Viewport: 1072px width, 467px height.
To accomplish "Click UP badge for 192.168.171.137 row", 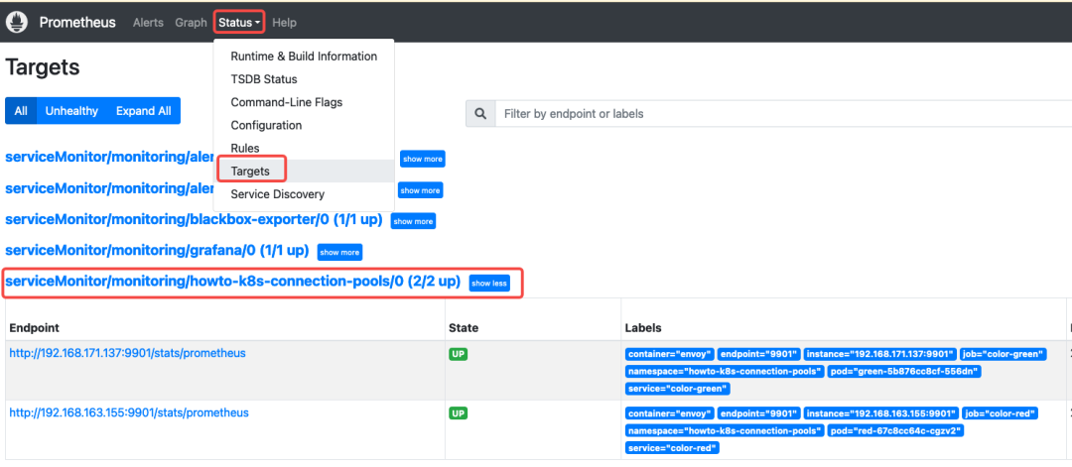I will [458, 354].
